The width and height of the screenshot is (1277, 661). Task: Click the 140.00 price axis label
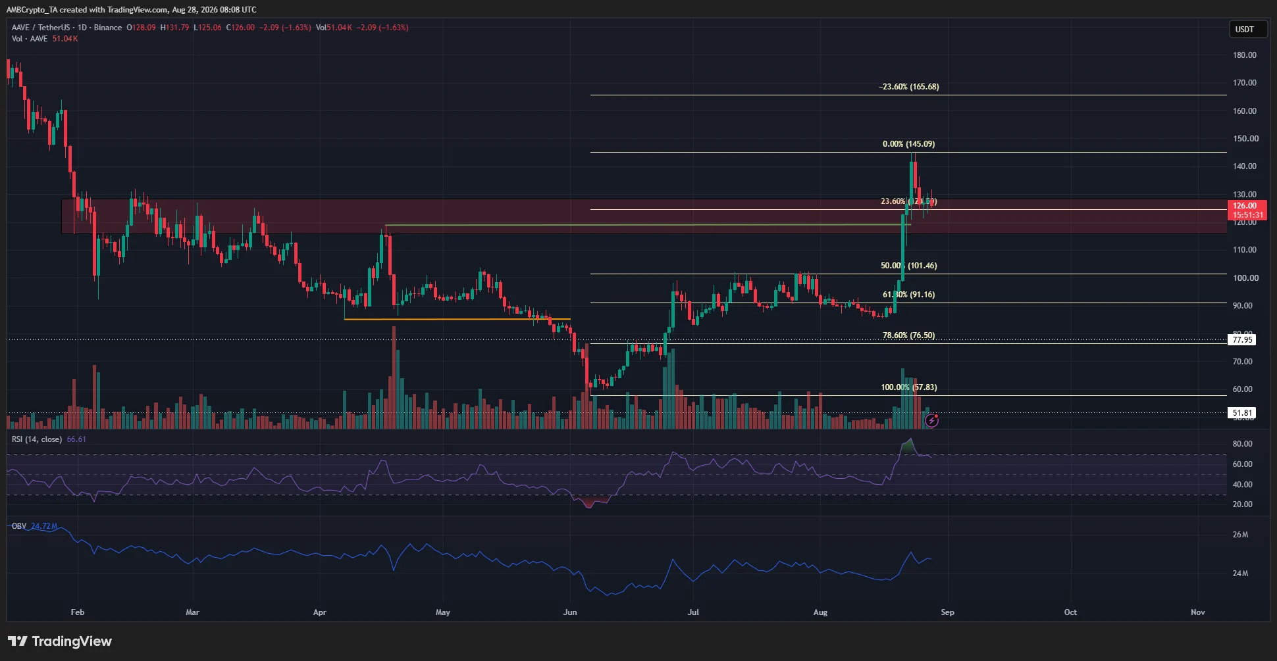tap(1245, 166)
